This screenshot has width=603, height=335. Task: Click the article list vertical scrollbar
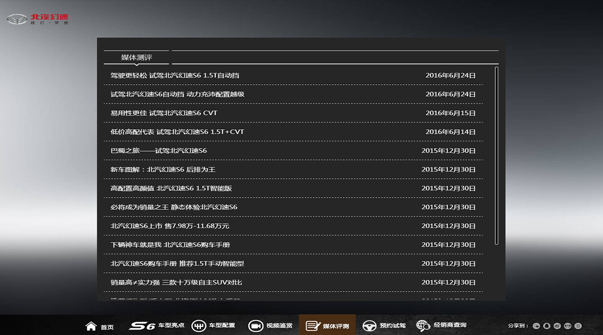point(497,156)
